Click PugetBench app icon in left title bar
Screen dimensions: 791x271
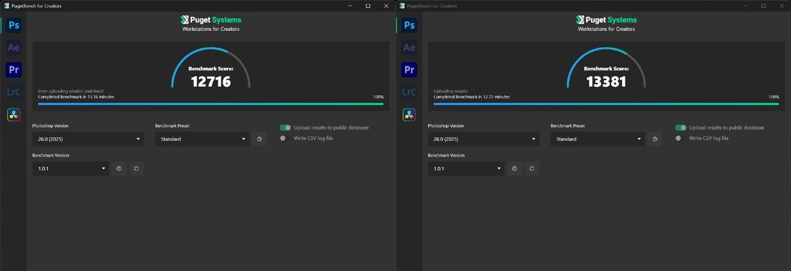pyautogui.click(x=7, y=5)
